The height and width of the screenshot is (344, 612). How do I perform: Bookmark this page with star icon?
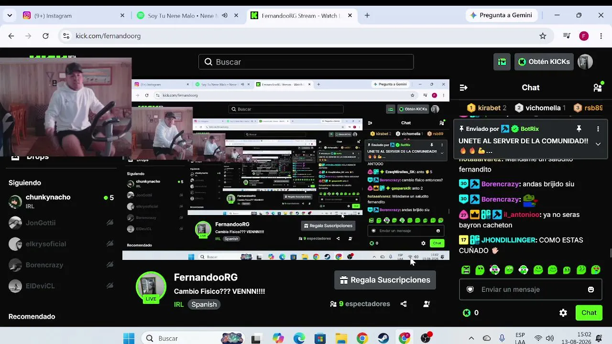tap(543, 36)
